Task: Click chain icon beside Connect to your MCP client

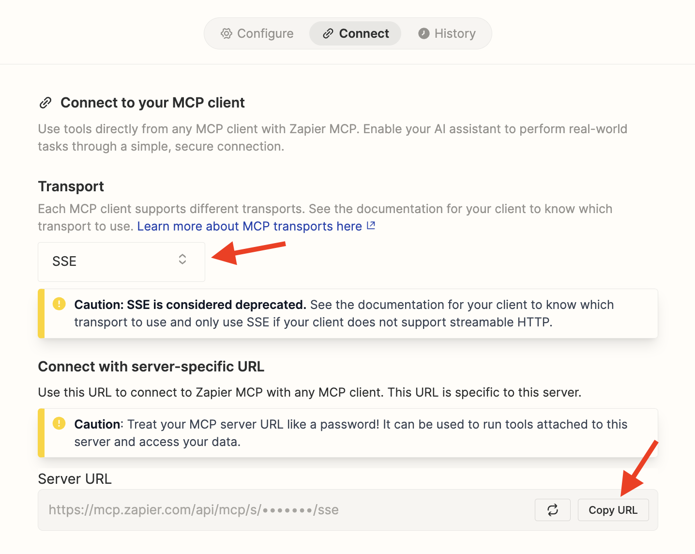Action: tap(45, 103)
